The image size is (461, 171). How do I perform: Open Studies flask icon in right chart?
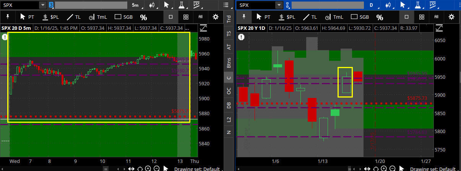point(418,5)
